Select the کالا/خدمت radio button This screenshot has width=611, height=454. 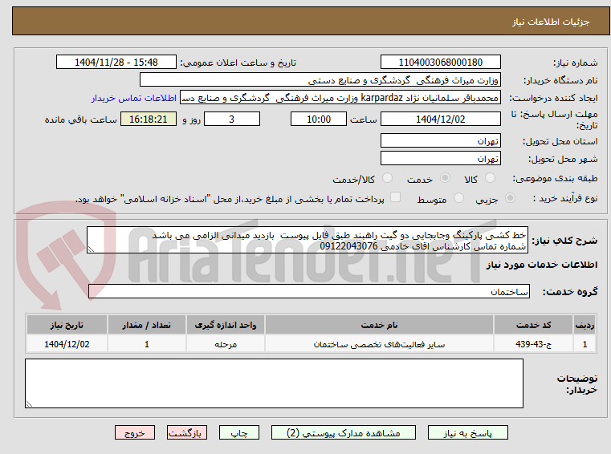387,178
